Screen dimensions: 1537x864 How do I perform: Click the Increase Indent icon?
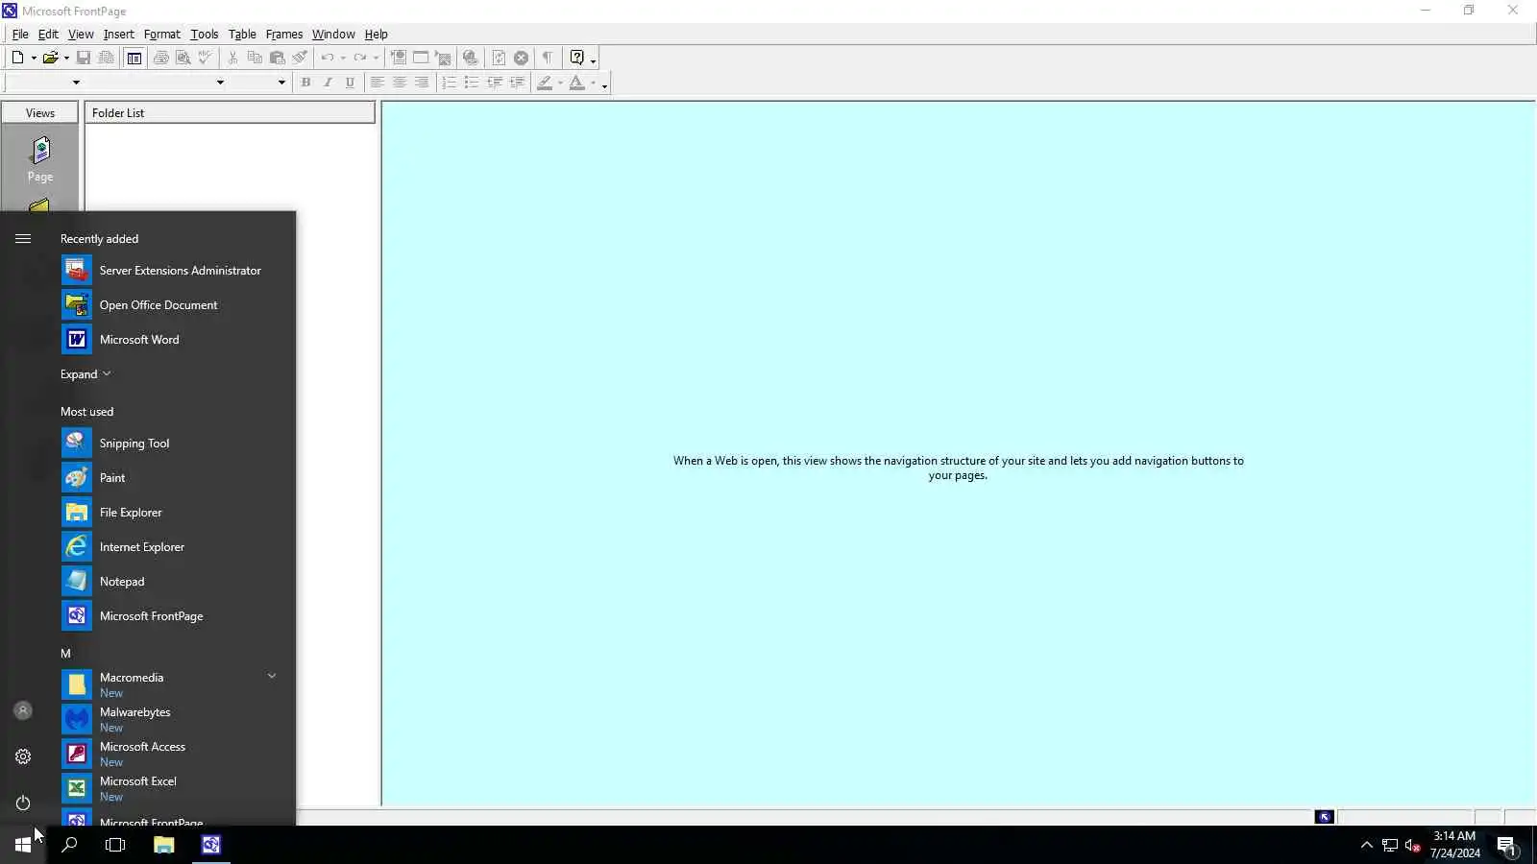tap(517, 83)
